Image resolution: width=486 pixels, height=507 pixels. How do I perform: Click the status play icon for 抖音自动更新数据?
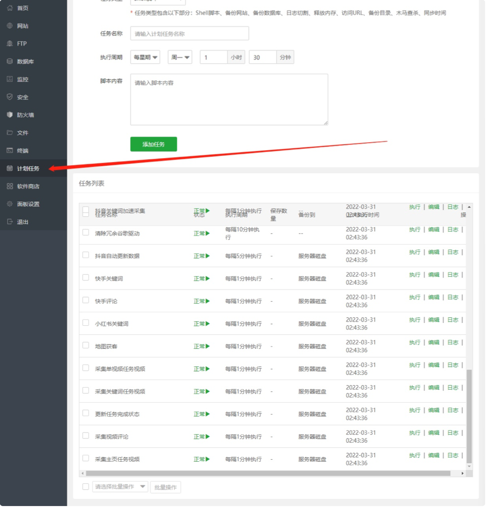tap(208, 256)
